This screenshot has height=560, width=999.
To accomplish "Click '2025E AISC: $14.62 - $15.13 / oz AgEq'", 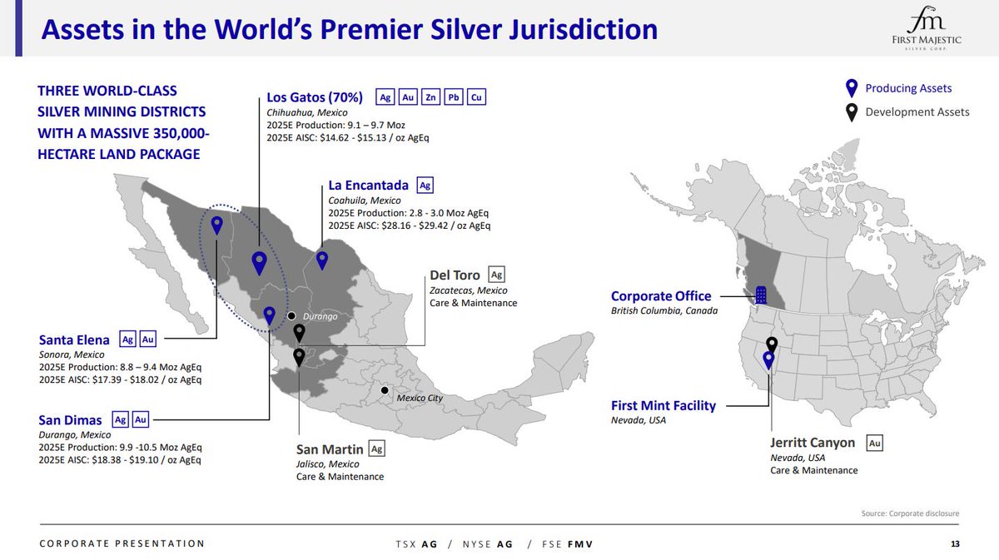I will [349, 136].
